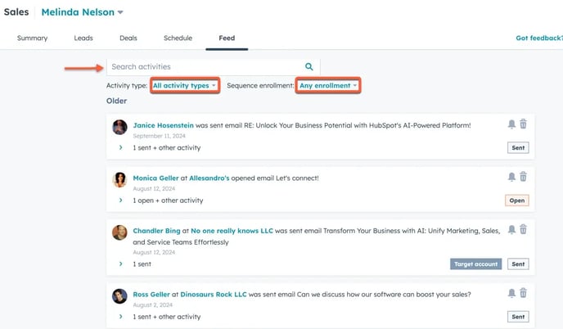Screen dimensions: 563x329
Task: Open Dinosaurs Rock LLC company link
Action: click(214, 295)
